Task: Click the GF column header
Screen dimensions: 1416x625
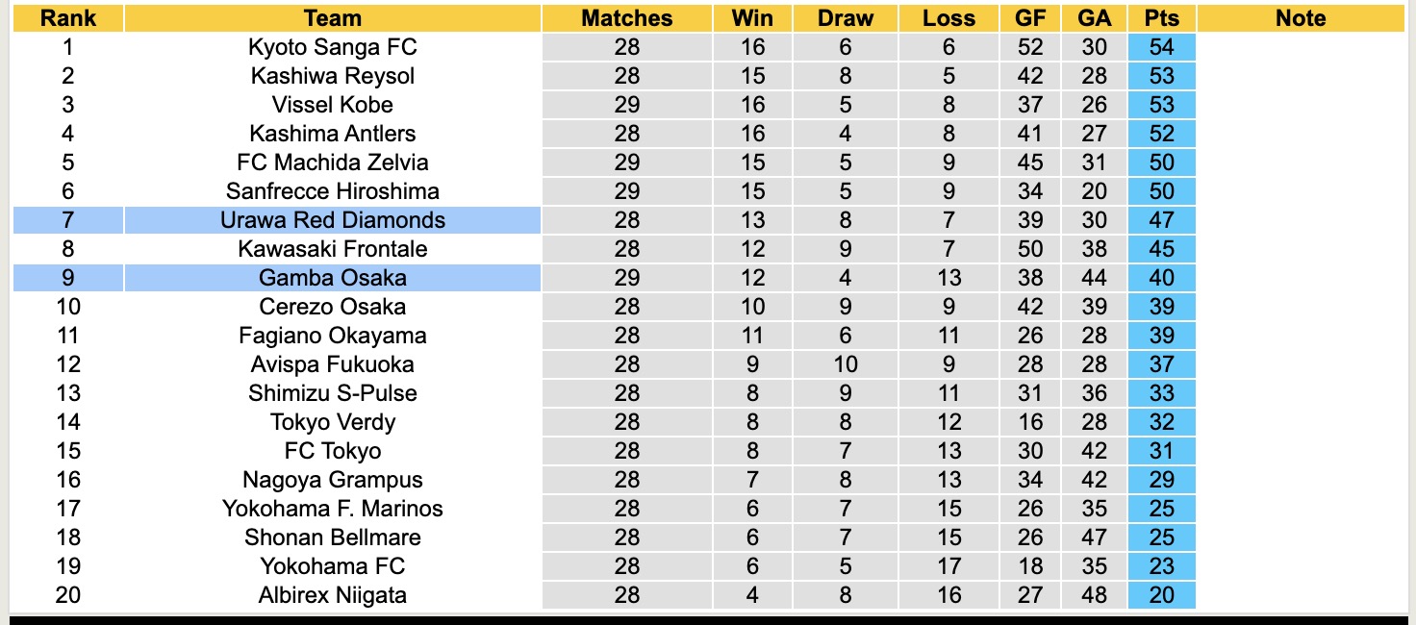Action: (x=1030, y=18)
